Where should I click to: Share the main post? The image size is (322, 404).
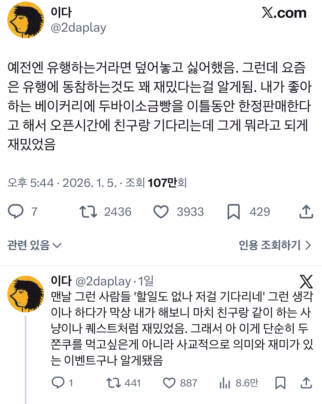[x=306, y=212]
